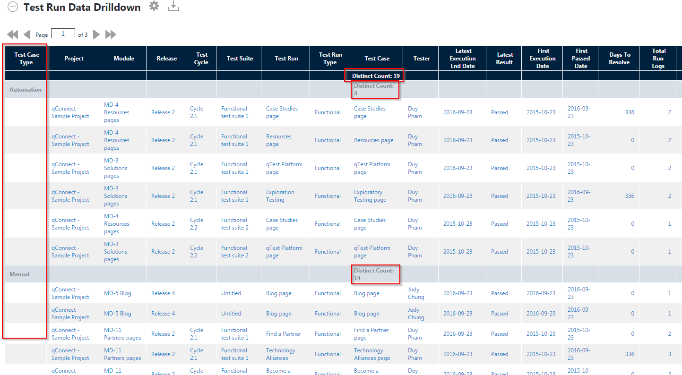682x375 pixels.
Task: Open the gear settings icon
Action: pos(154,6)
